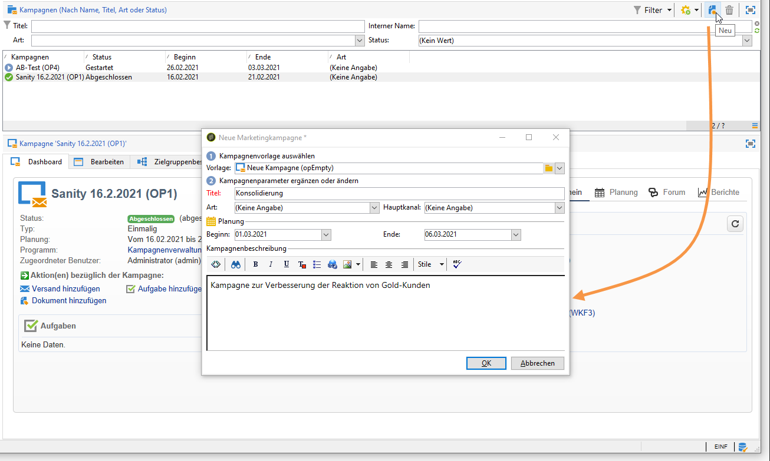770x461 pixels.
Task: Open the Art filter dropdown in the campaign list
Action: coord(360,41)
